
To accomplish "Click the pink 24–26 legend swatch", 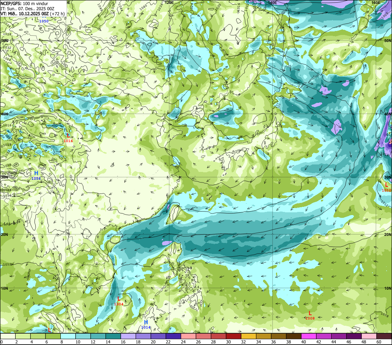I will click(x=189, y=336).
